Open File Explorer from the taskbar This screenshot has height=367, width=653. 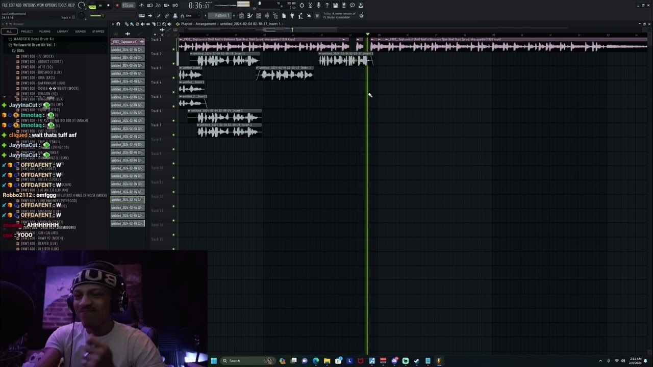click(327, 361)
